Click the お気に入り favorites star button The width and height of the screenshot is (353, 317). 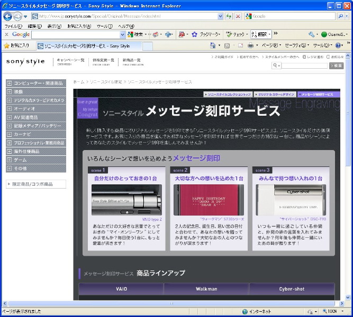[x=16, y=46]
